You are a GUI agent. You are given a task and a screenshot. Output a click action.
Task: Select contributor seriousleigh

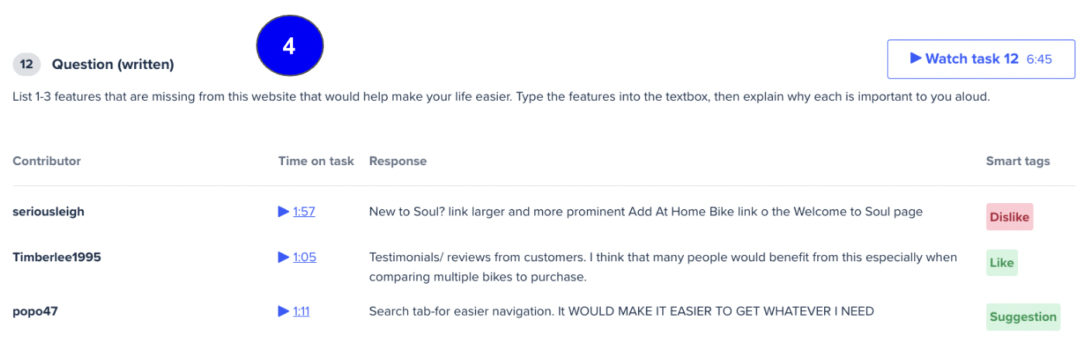[x=48, y=211]
